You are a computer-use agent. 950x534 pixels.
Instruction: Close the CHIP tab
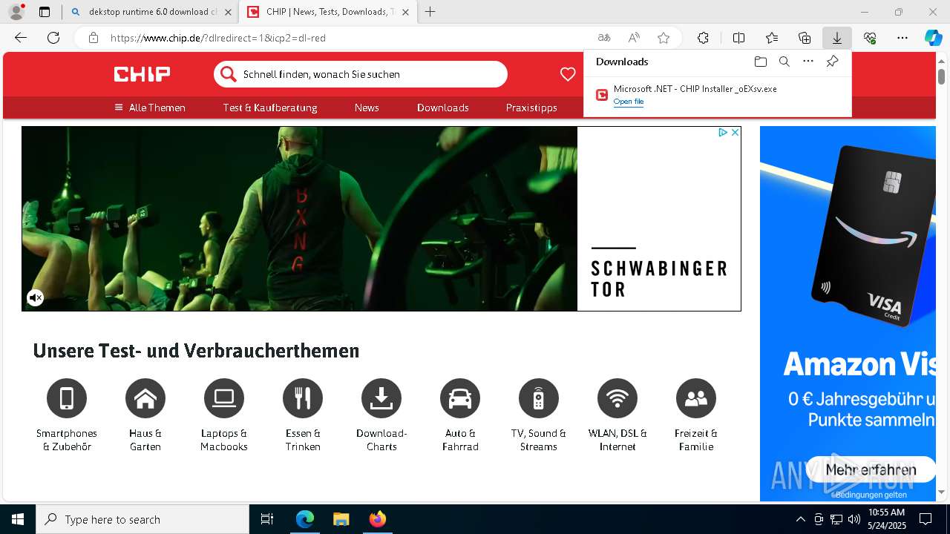click(x=405, y=12)
